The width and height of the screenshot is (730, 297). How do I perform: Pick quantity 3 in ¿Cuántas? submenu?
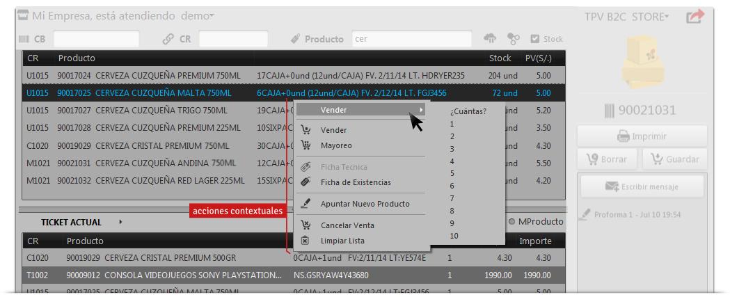pyautogui.click(x=452, y=149)
